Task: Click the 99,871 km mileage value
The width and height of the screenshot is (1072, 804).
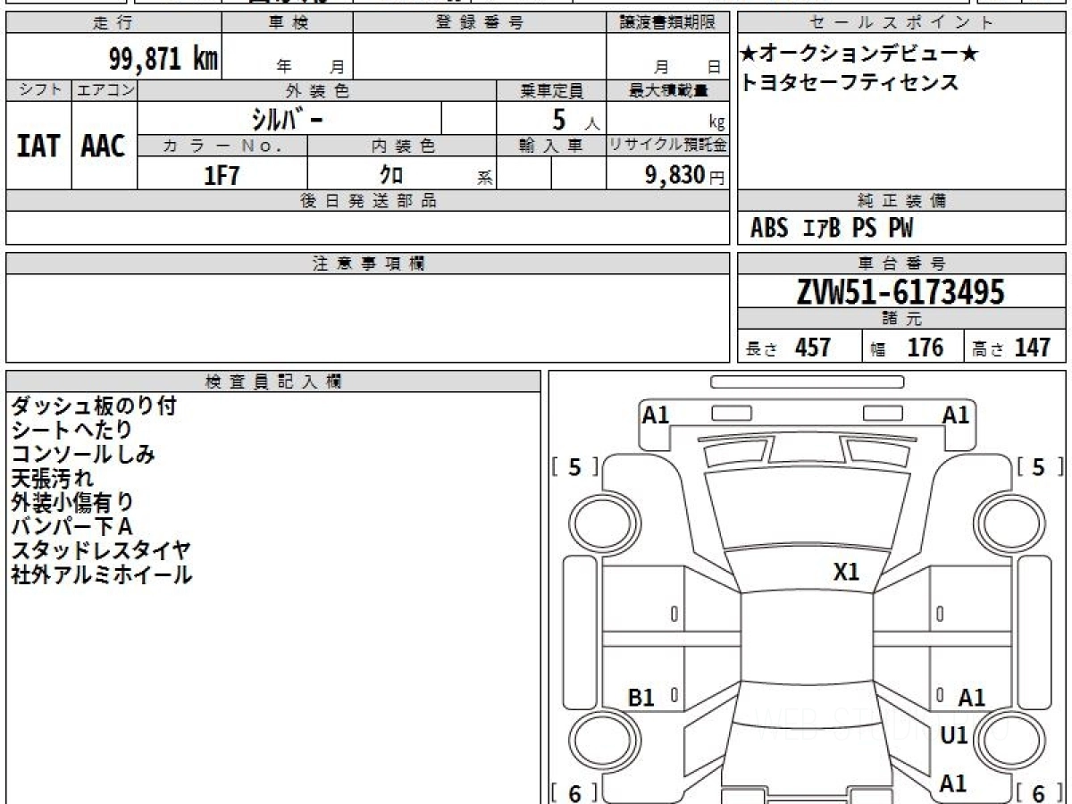Action: [163, 59]
